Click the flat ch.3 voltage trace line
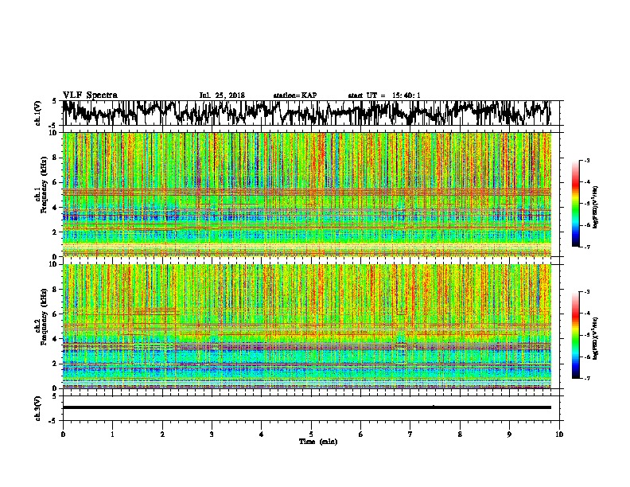Screen dimensions: 630x487 [306, 407]
